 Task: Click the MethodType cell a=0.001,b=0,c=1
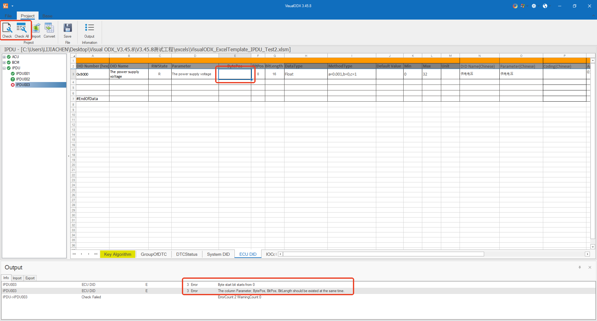pyautogui.click(x=352, y=74)
